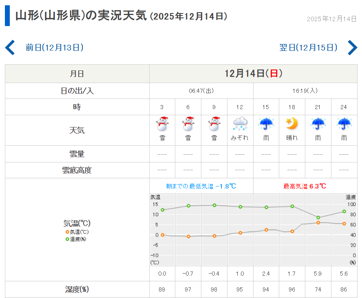
Task: Click the rain umbrella icon at 24時
Action: pyautogui.click(x=344, y=124)
